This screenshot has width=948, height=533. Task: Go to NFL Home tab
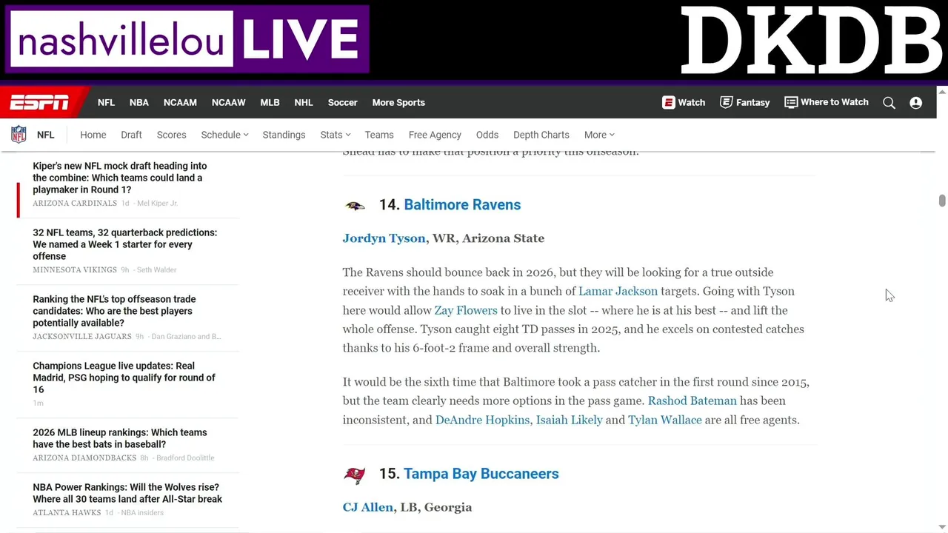pos(93,135)
